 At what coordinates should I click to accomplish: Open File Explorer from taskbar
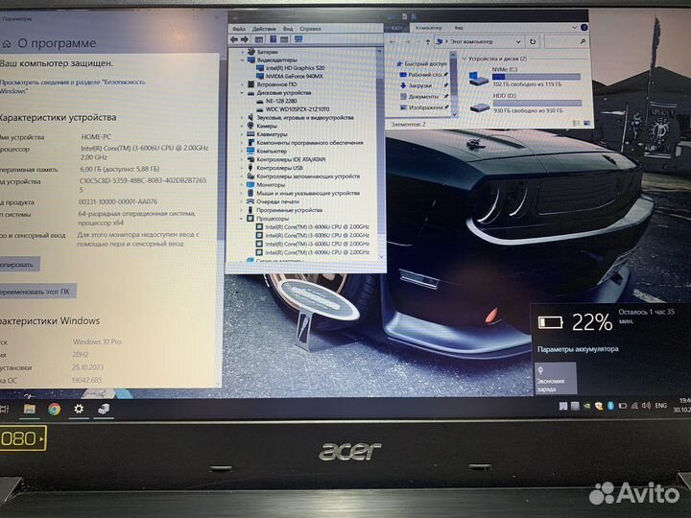30,410
